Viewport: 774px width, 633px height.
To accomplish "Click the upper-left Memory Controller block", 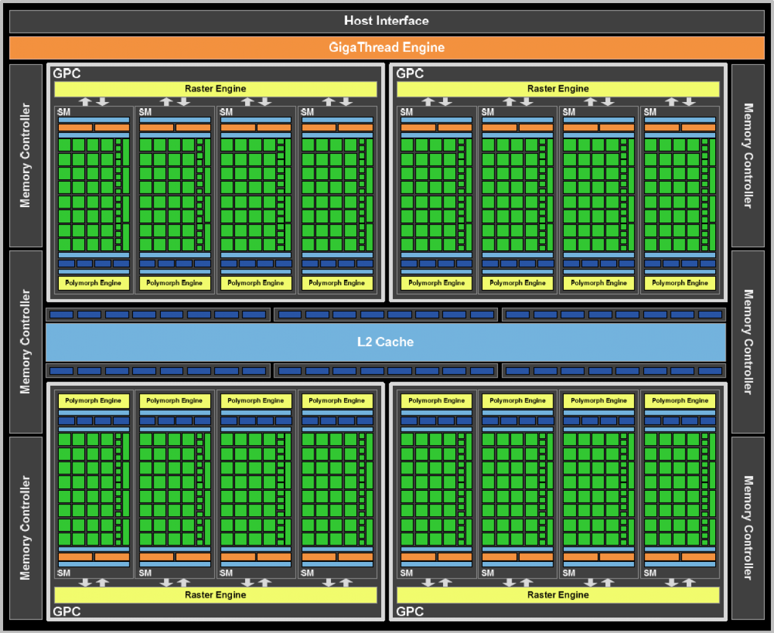I will [x=26, y=156].
